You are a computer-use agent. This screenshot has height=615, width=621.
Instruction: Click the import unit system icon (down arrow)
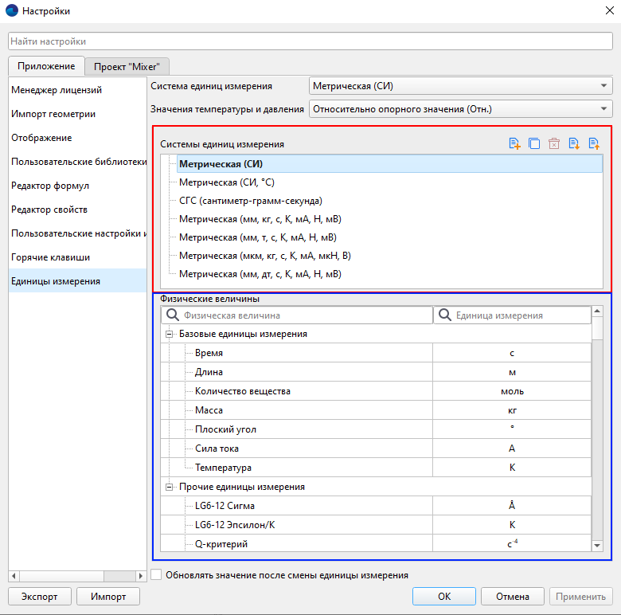click(x=573, y=144)
